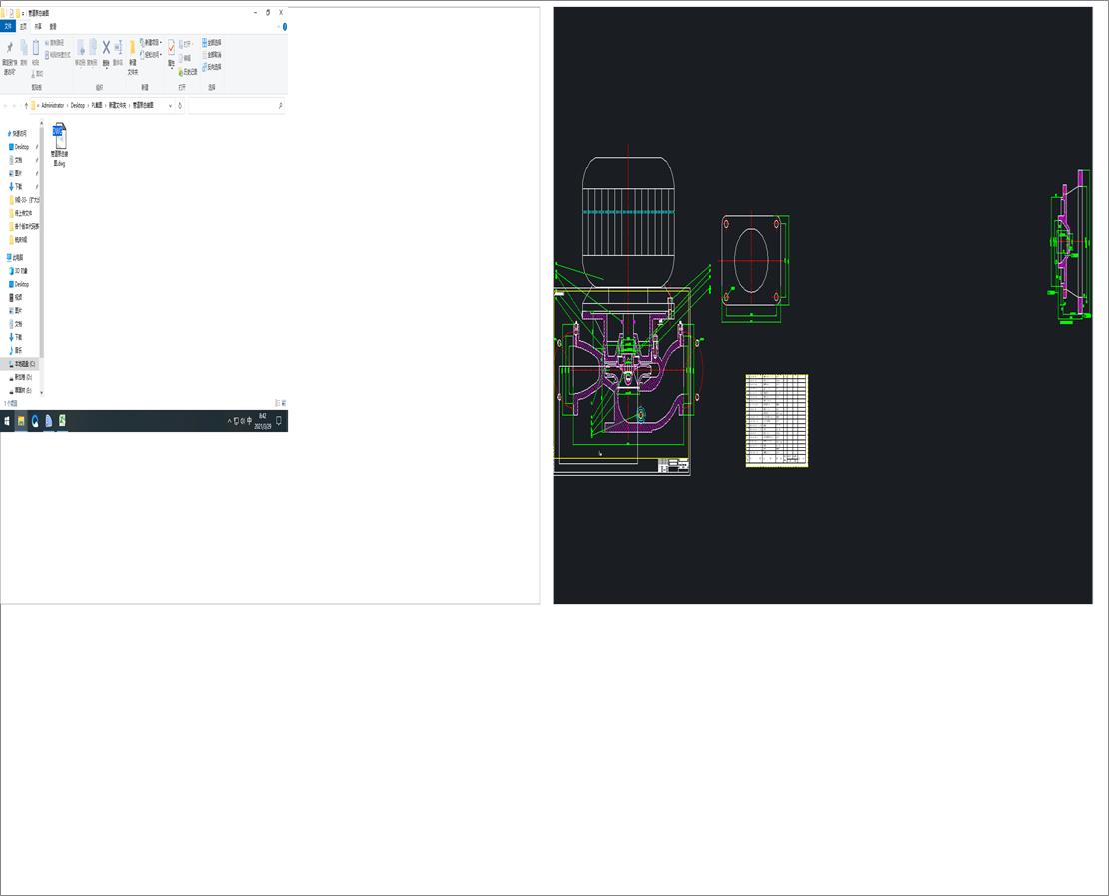This screenshot has height=896, width=1109.
Task: Pin to Quick access in Explorer ribbon
Action: click(9, 57)
